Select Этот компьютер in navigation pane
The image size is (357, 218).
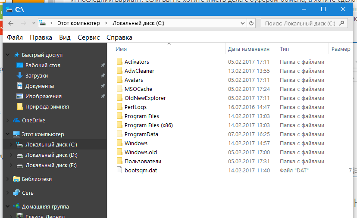click(43, 134)
